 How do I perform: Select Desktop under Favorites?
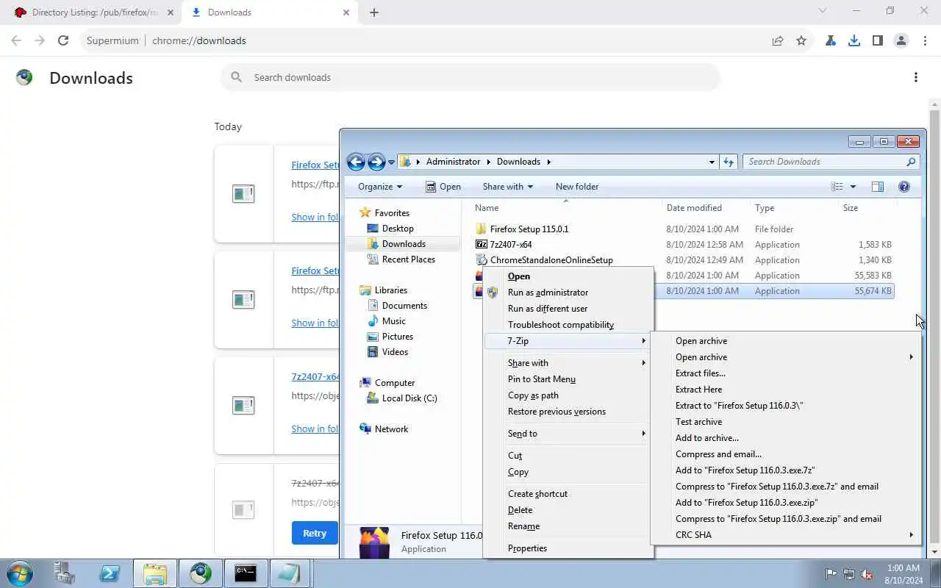[398, 229]
